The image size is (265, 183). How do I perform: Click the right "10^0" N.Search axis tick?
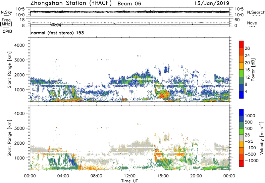239,15
